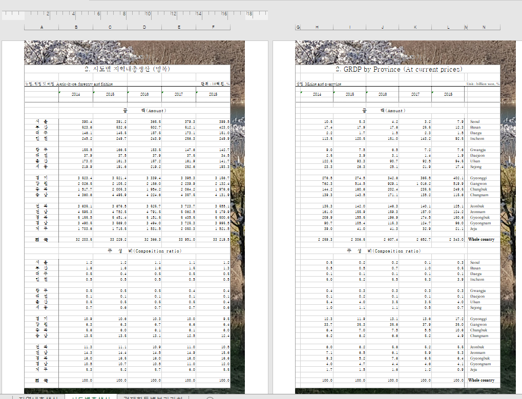Viewport: 522px width, 399px height.
Task: Click cell value 390.4 for Seoul 2014
Action: (x=87, y=122)
